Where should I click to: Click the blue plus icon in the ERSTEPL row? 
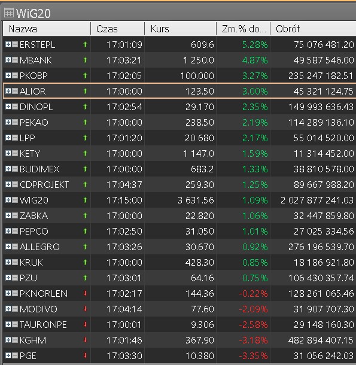coord(8,44)
